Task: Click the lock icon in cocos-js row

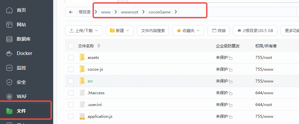Action: tap(230, 70)
